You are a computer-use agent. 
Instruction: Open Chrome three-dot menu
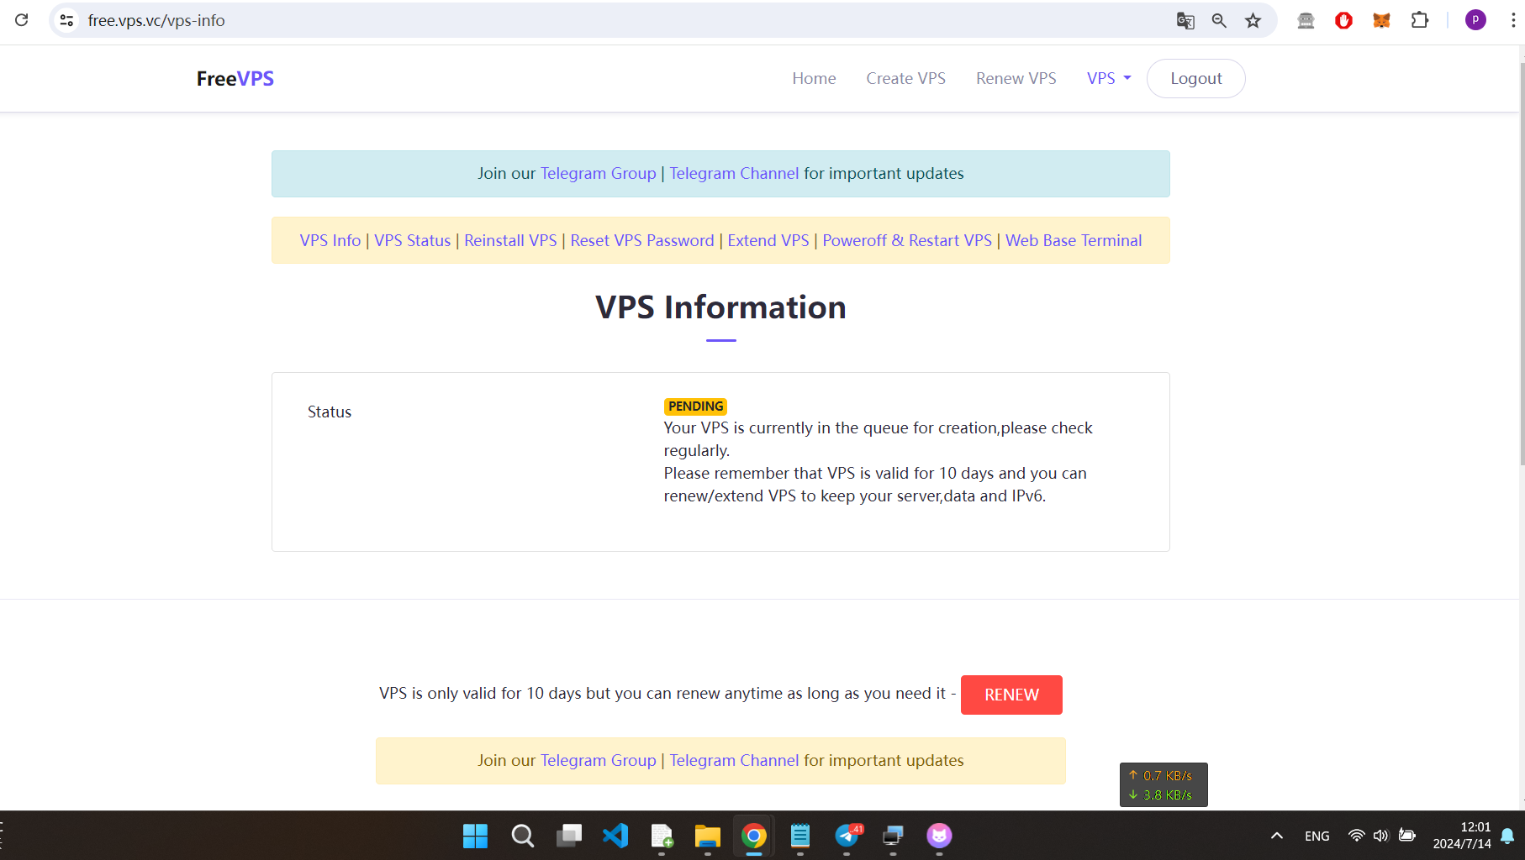tap(1512, 21)
